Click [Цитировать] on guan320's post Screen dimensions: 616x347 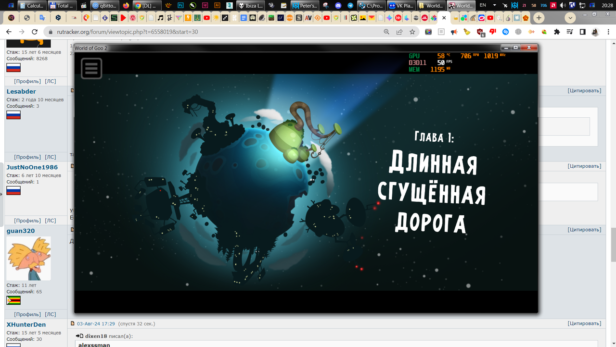pyautogui.click(x=584, y=230)
